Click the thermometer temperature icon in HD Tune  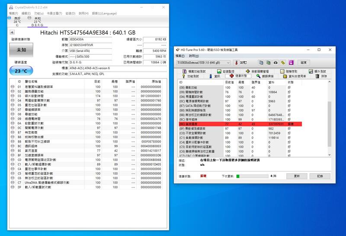pyautogui.click(x=236, y=63)
